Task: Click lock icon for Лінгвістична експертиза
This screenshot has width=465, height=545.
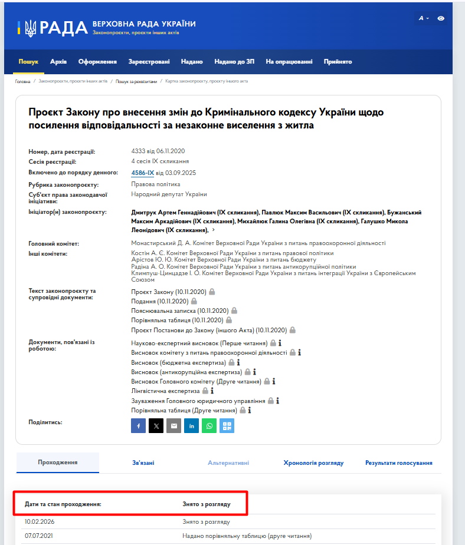Action: click(x=205, y=391)
